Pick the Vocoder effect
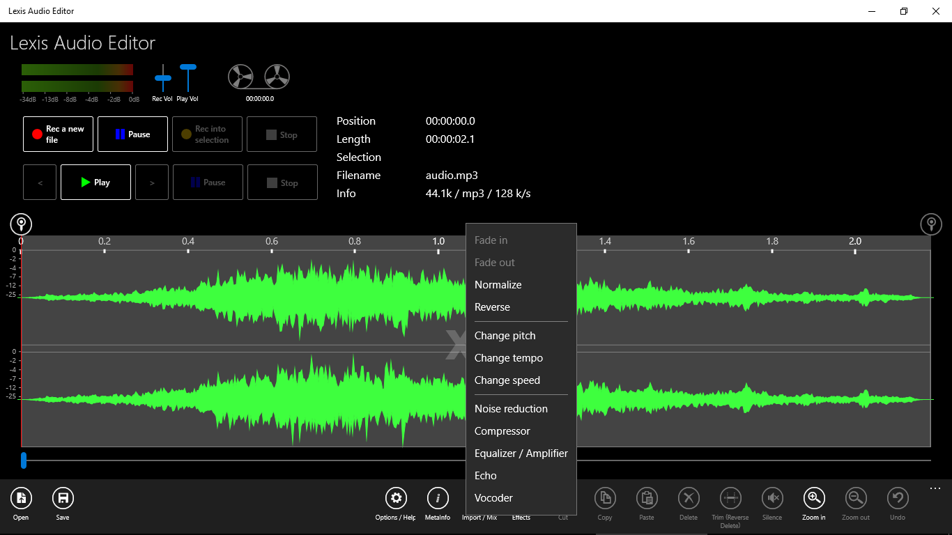Screen dimensions: 952x535 tap(493, 498)
